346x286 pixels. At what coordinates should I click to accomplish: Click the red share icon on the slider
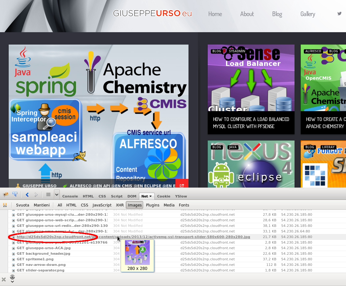pos(182,185)
